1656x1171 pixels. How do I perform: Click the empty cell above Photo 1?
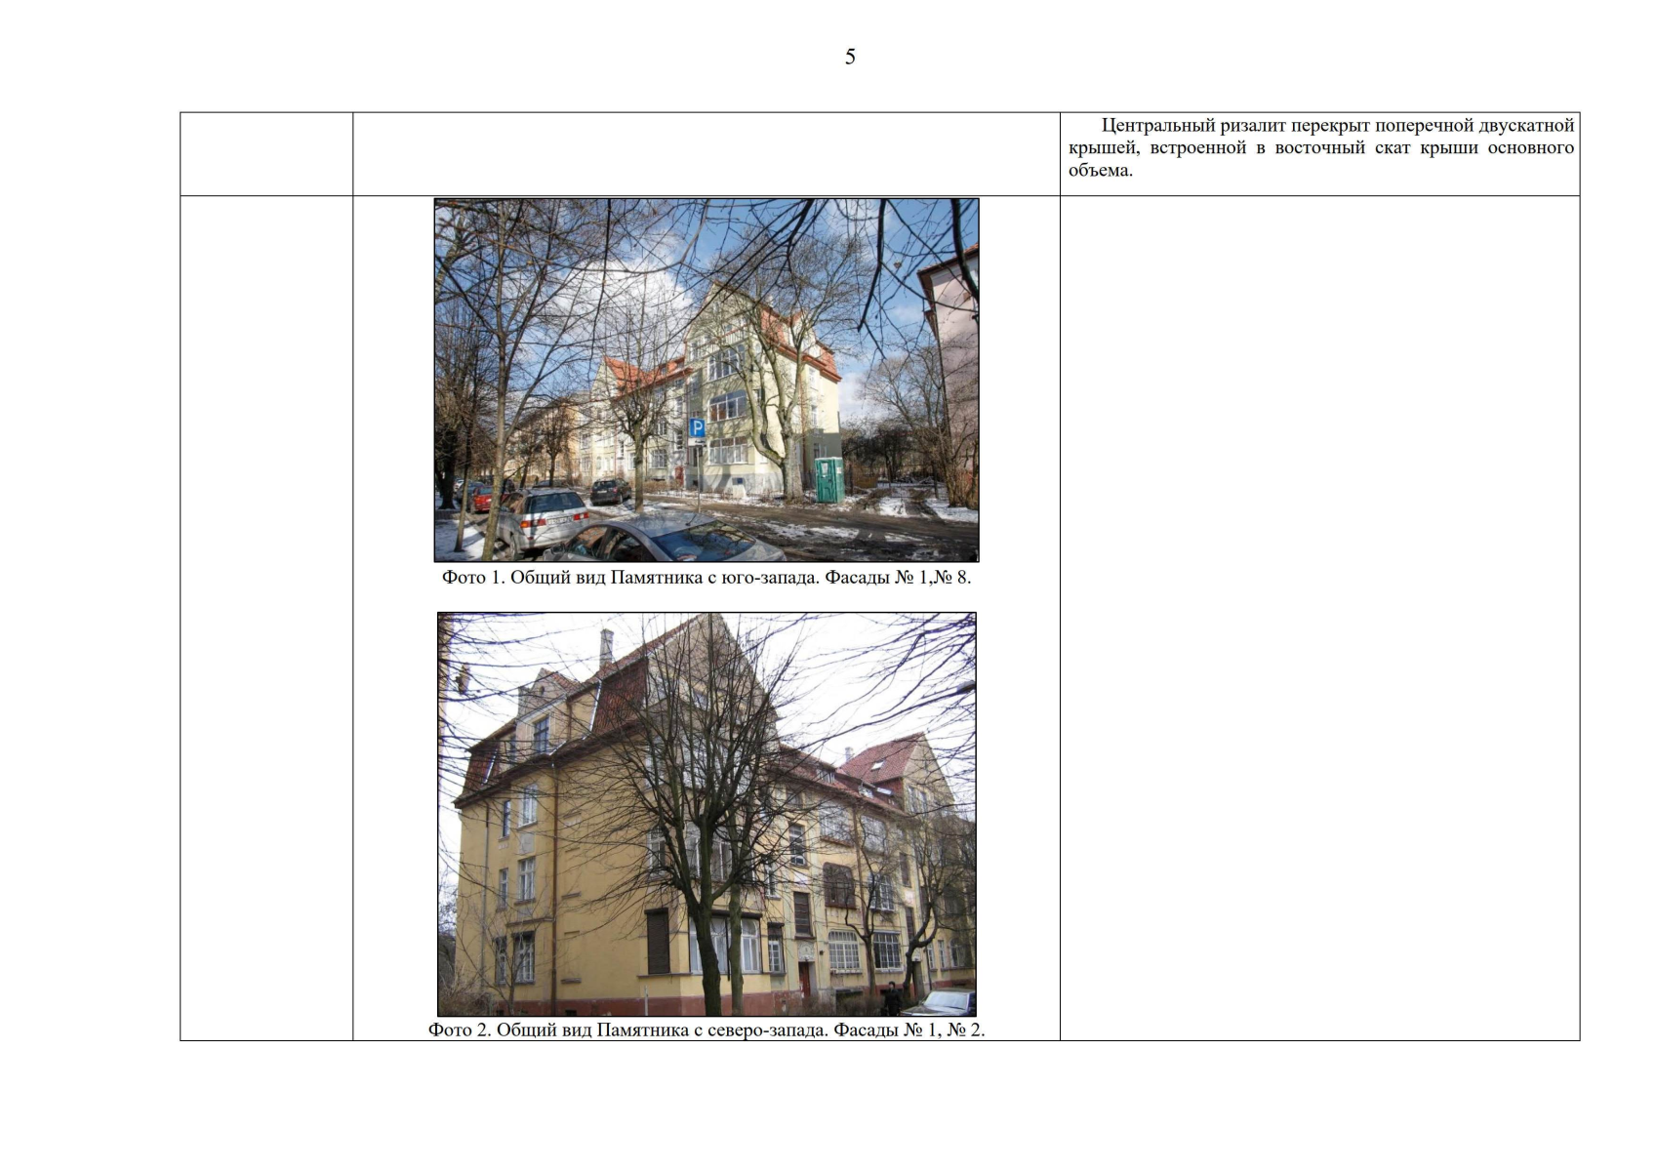point(707,154)
